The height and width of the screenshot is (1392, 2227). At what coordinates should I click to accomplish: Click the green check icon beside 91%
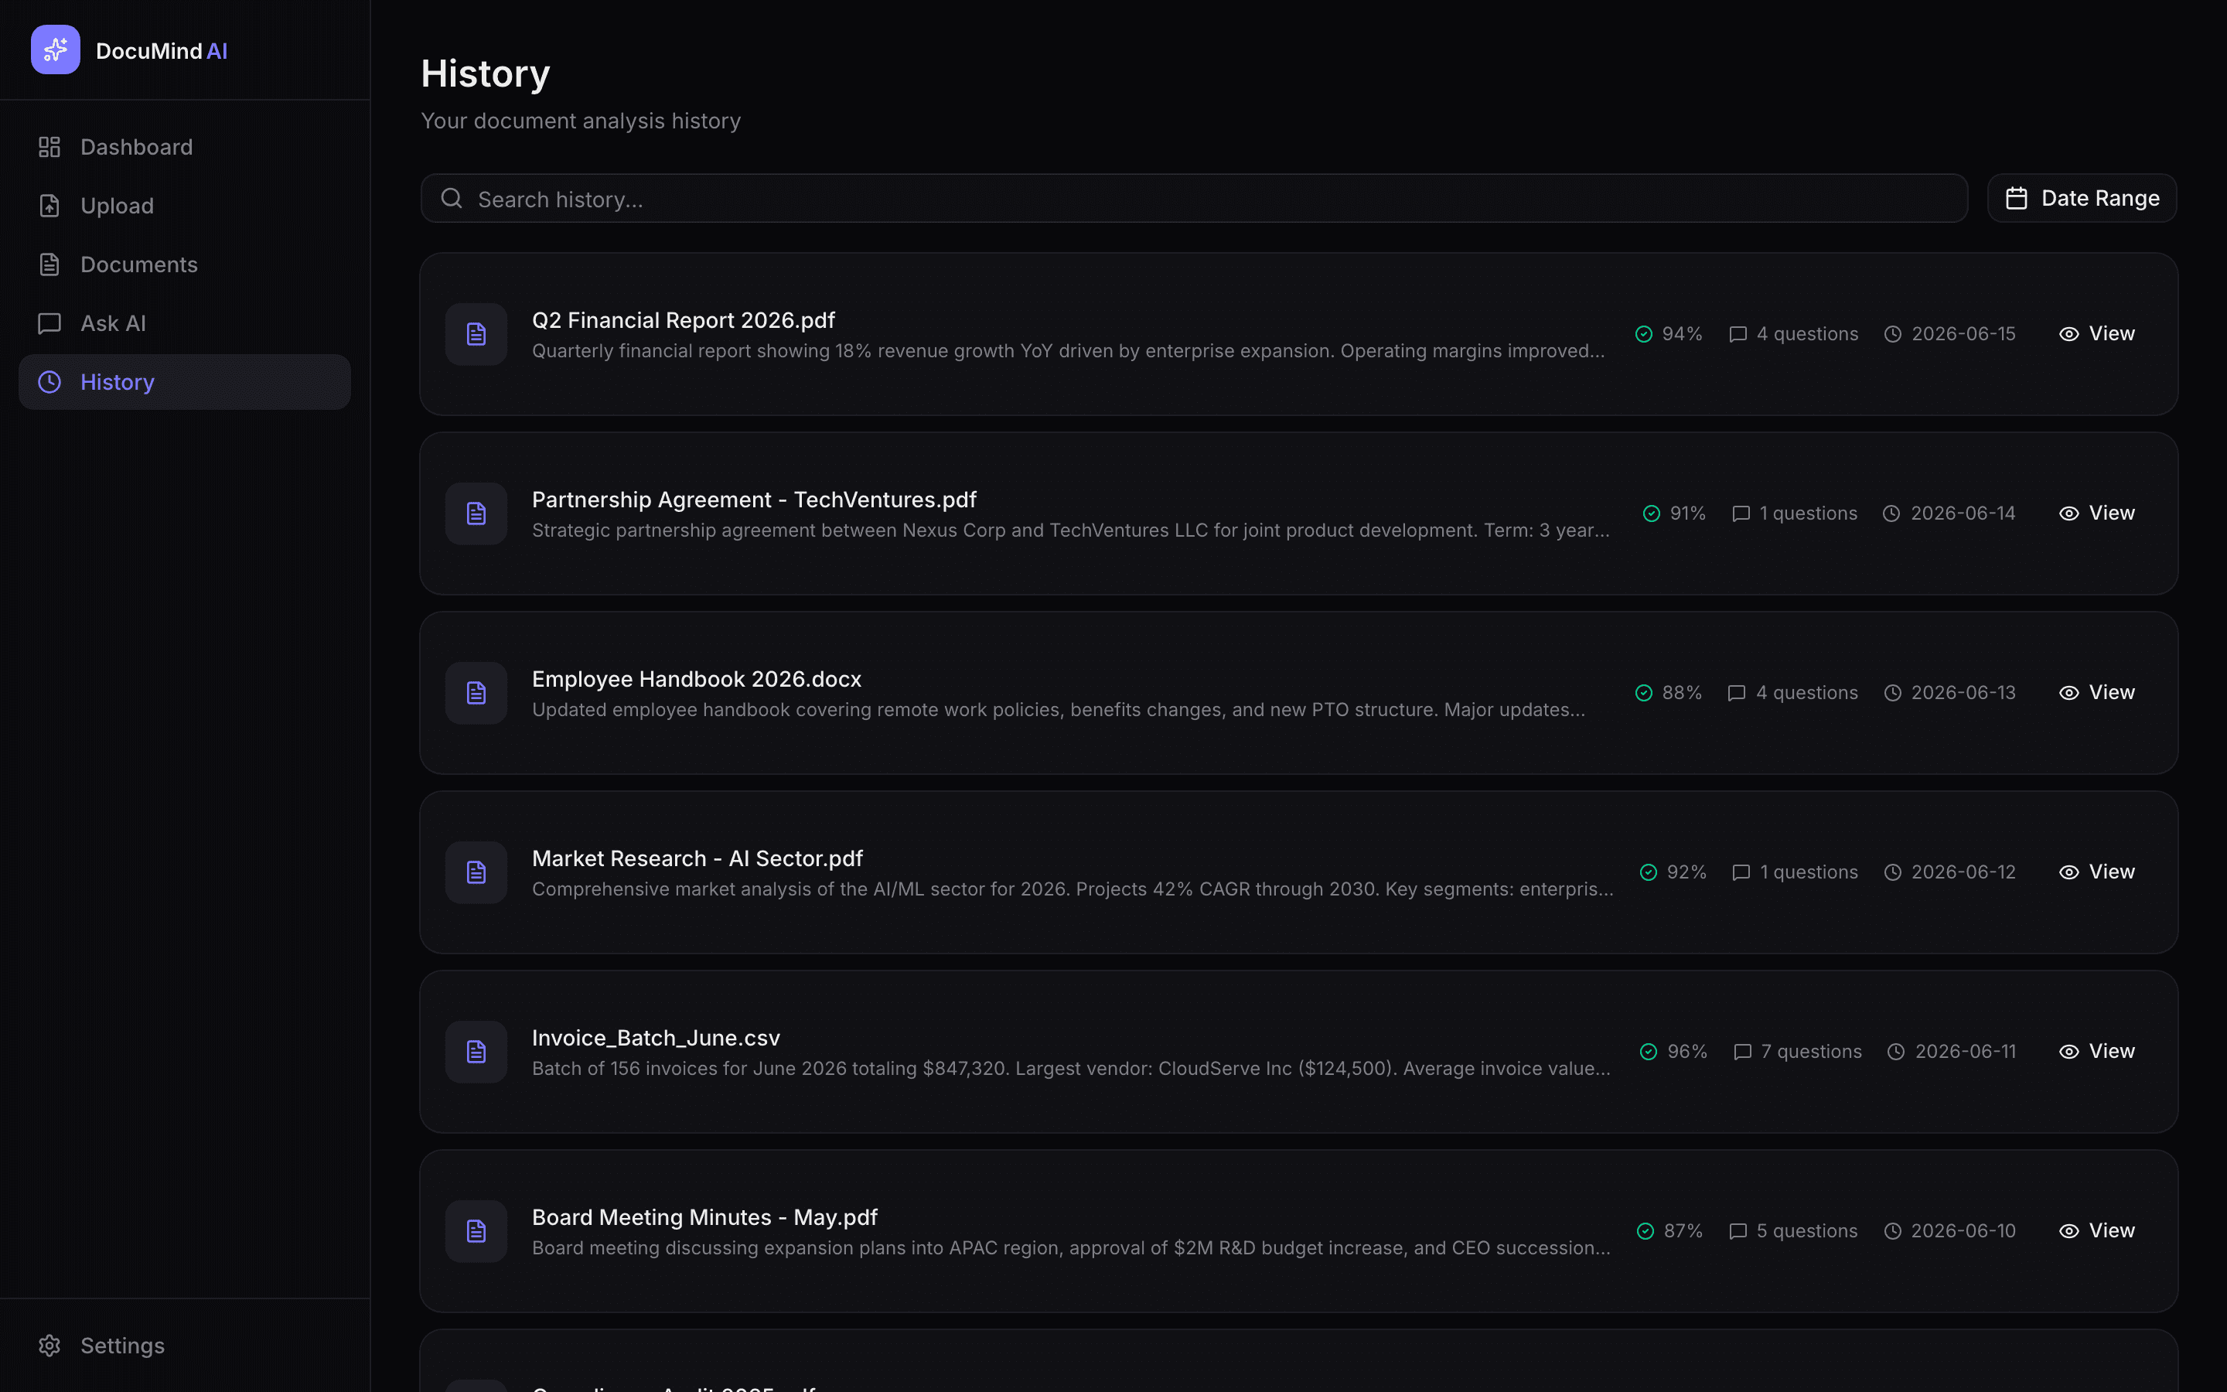(1652, 513)
